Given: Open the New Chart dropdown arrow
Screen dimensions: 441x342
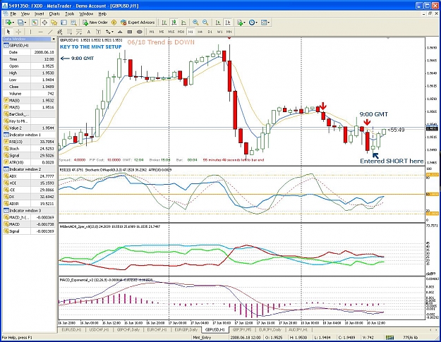Looking at the screenshot, I should click(13, 23).
